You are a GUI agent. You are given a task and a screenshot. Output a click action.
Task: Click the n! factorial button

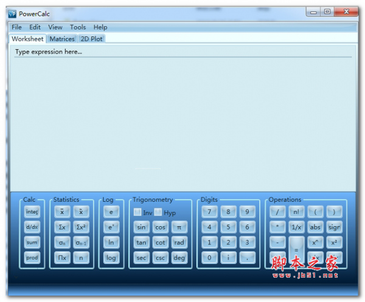(x=296, y=211)
